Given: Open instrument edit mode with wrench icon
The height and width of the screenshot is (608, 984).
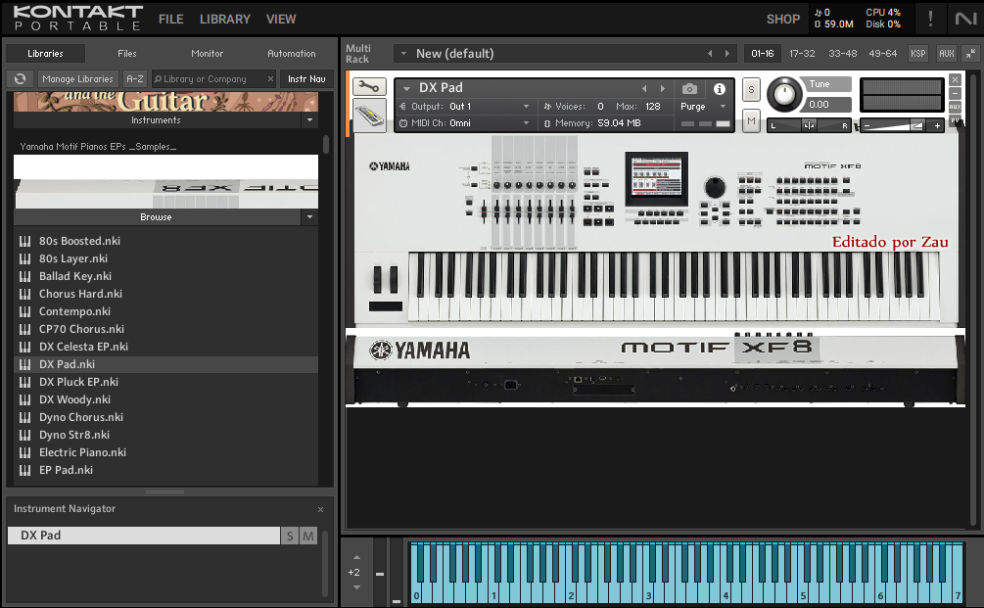Looking at the screenshot, I should pos(369,86).
